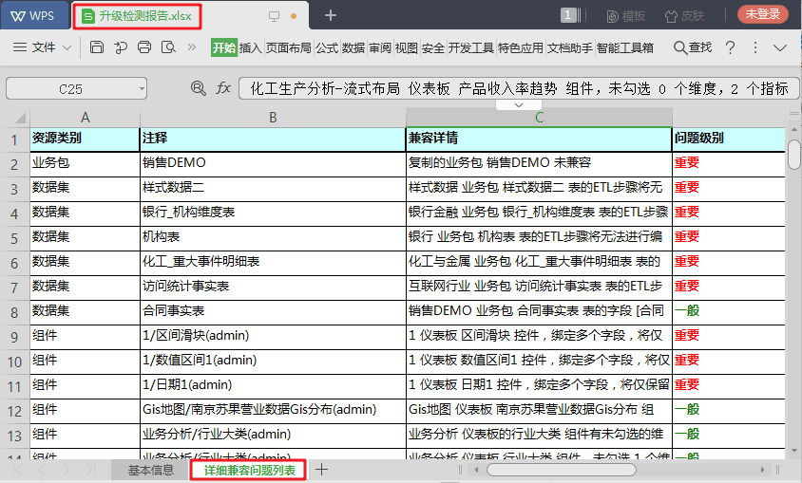
Task: Select the 安全 ribbon tab
Action: [433, 48]
